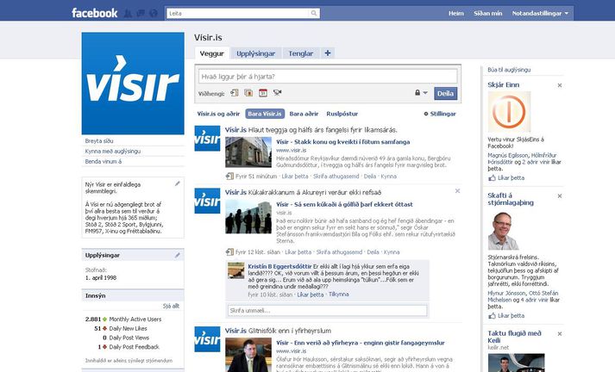Image resolution: width=615 pixels, height=372 pixels.
Task: Attach a video via the camera icon
Action: (x=277, y=93)
